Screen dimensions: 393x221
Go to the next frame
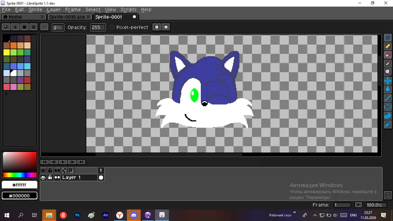(x=72, y=162)
